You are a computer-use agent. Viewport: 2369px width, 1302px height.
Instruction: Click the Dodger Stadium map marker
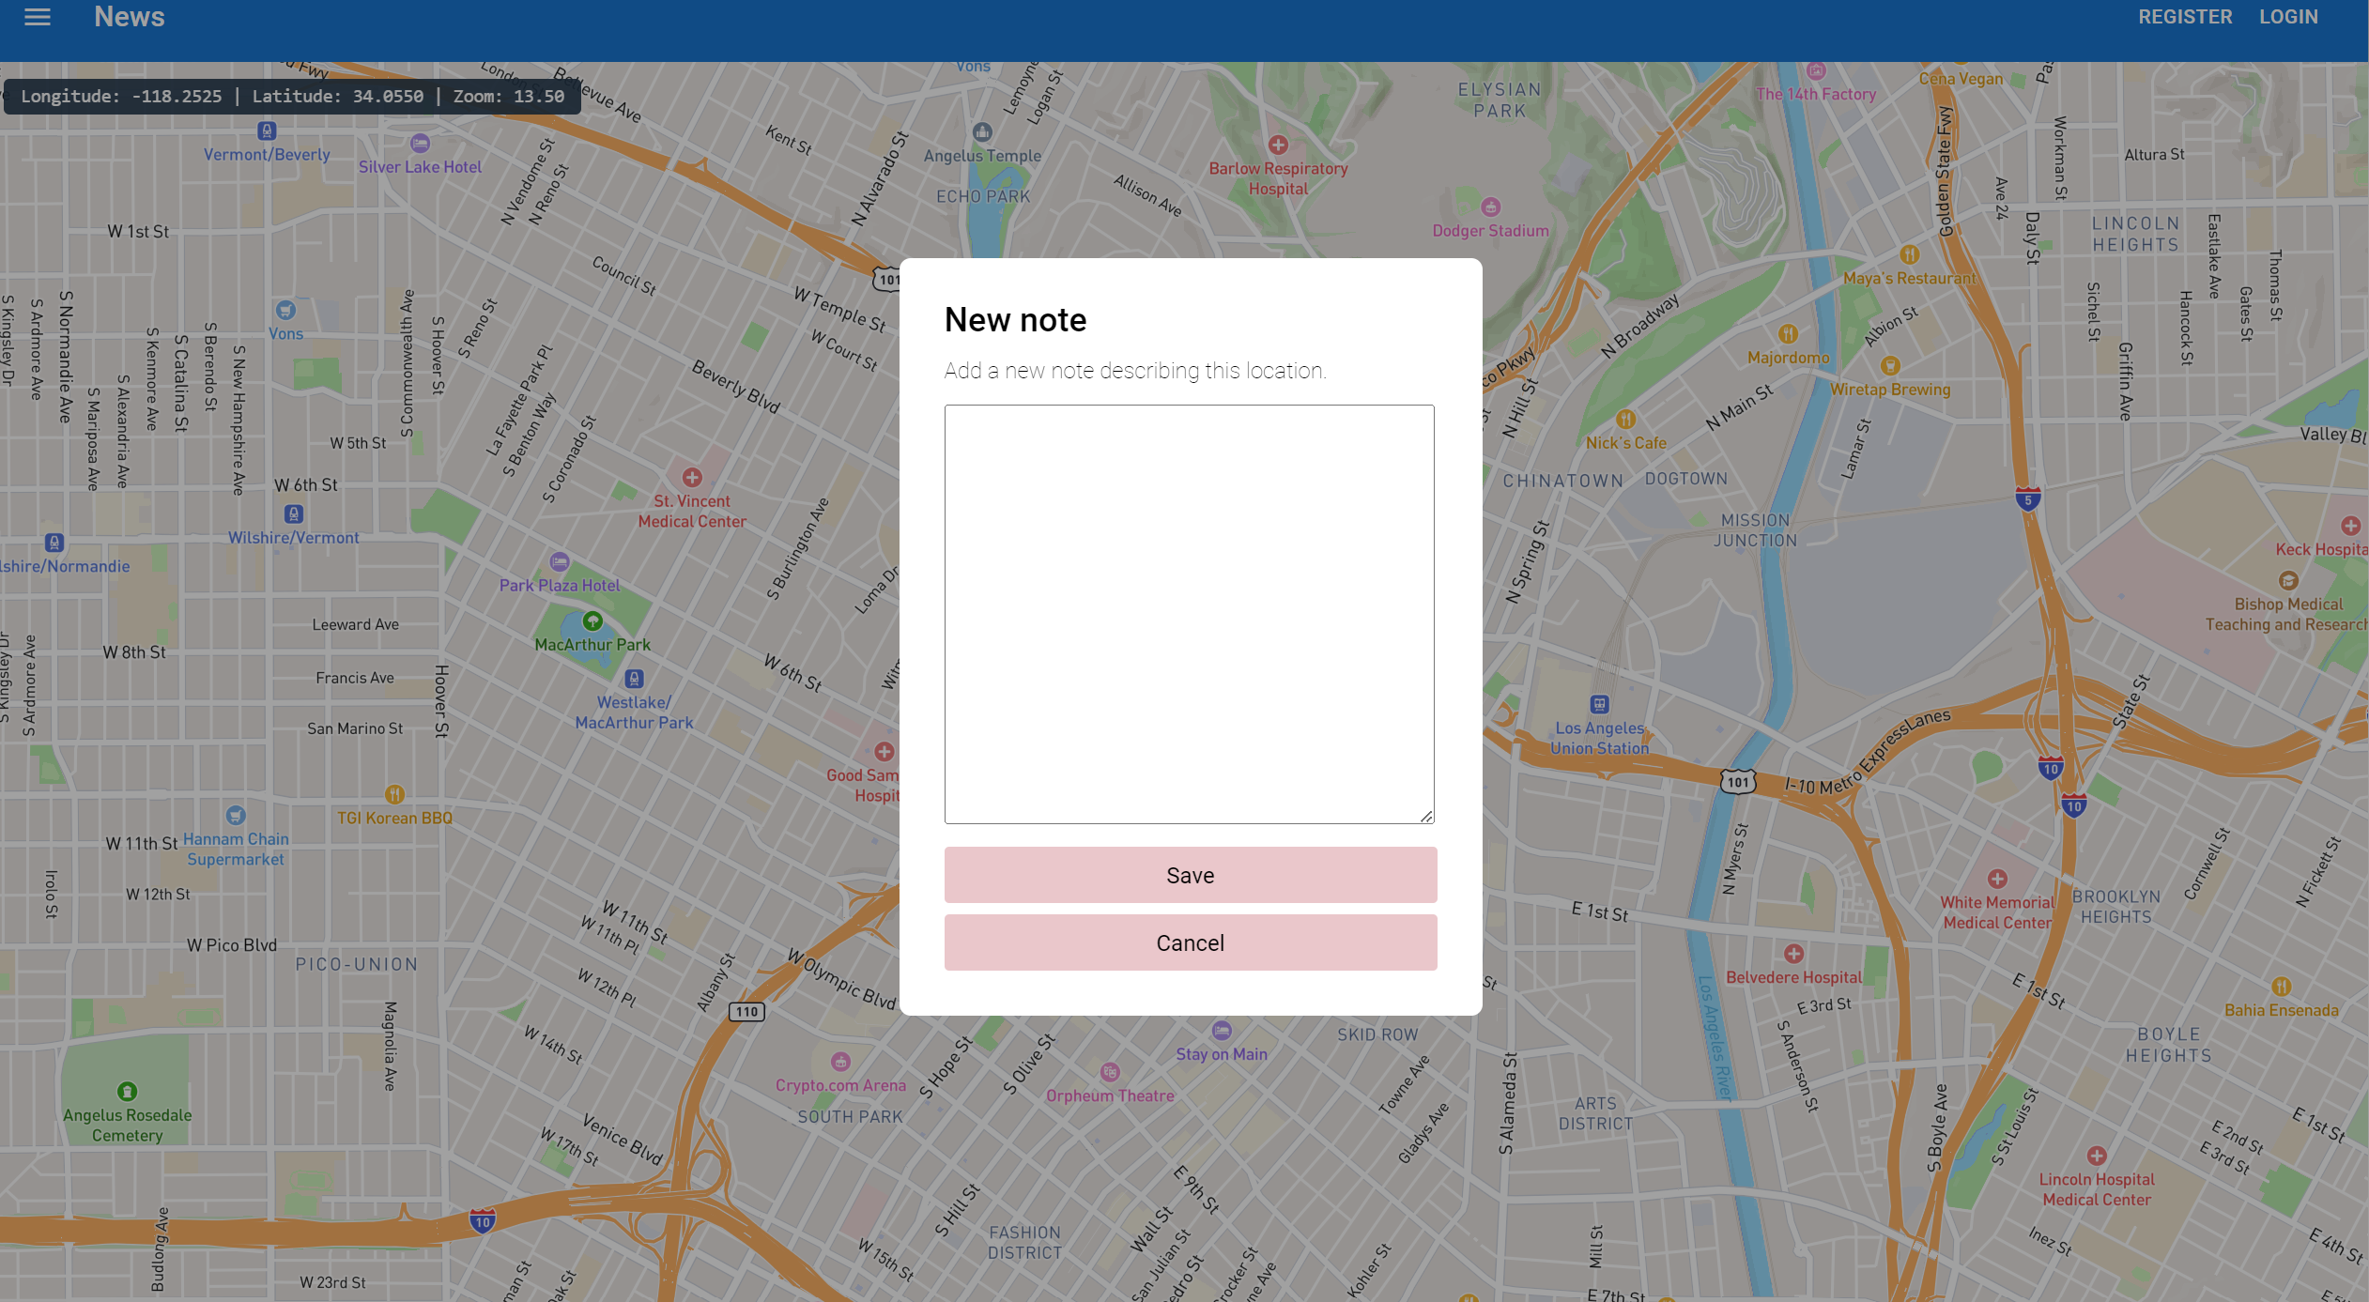pyautogui.click(x=1490, y=207)
